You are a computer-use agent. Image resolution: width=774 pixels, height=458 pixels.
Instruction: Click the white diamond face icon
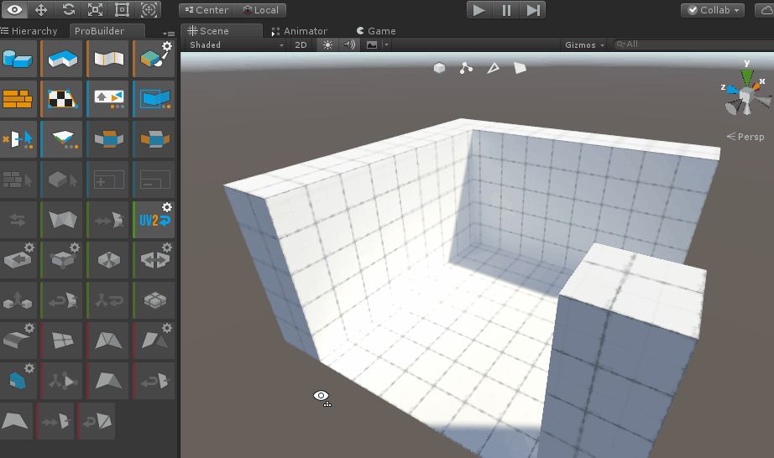coord(62,139)
